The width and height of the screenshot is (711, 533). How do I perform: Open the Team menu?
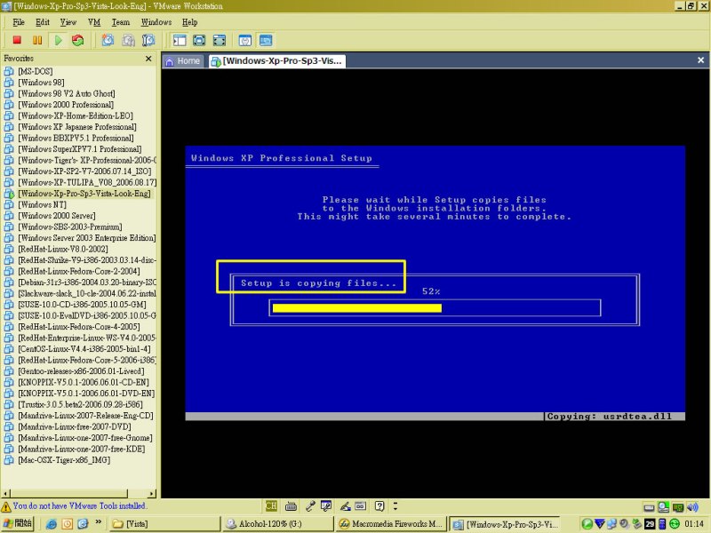tap(121, 22)
